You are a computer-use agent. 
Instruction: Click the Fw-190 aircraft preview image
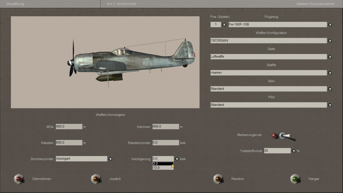tap(105, 62)
